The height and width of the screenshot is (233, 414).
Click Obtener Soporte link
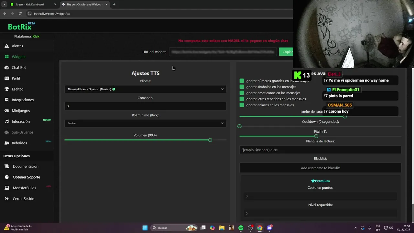27,177
